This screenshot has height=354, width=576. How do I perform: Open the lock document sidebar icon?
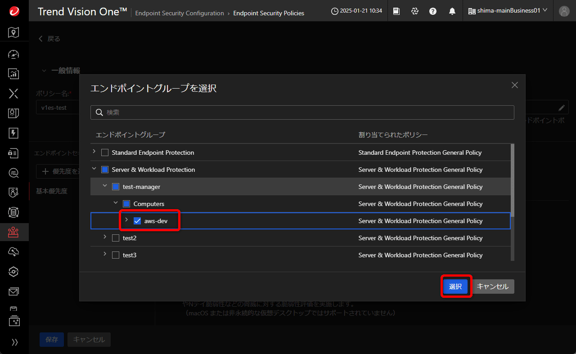tap(14, 153)
